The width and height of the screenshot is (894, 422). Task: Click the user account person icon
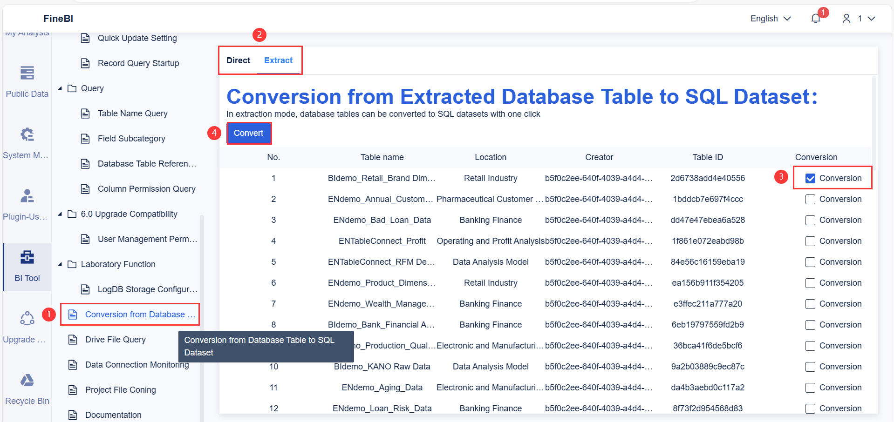[x=846, y=19]
